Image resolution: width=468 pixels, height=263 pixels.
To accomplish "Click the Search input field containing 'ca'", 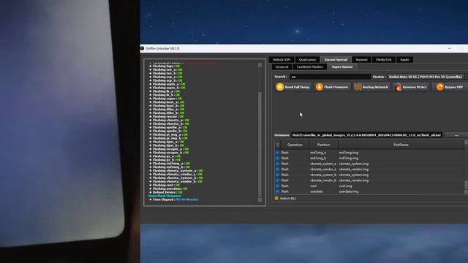I will (330, 77).
